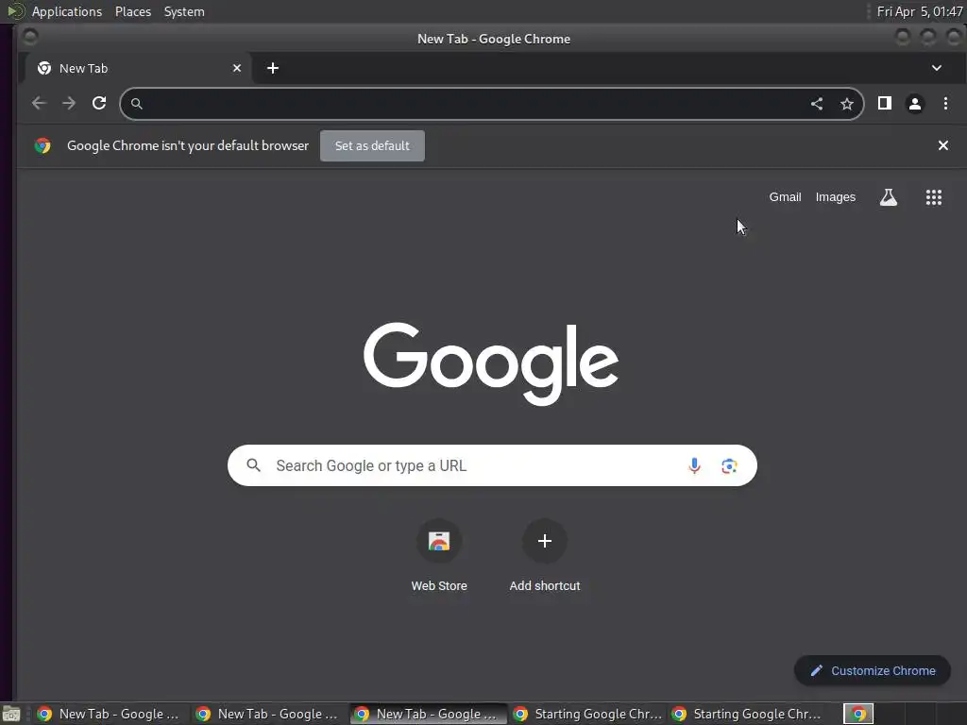Close the New Tab tab
The height and width of the screenshot is (725, 967).
tap(237, 68)
